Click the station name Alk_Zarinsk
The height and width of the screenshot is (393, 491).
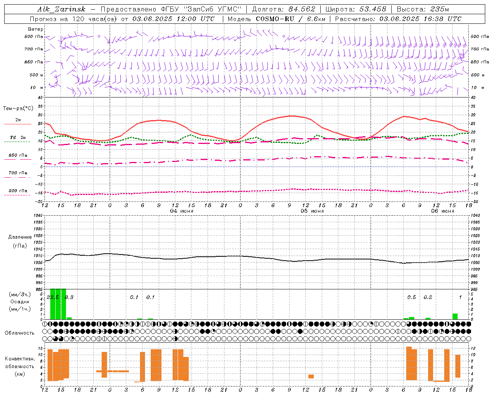point(61,9)
